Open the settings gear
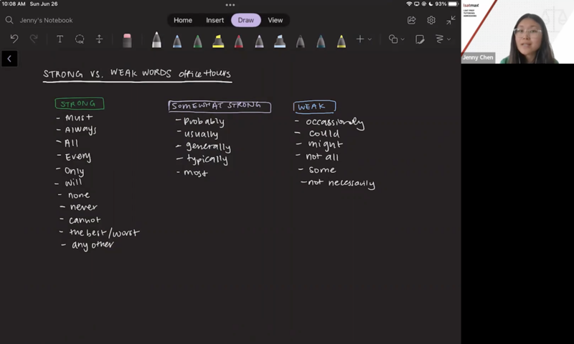 pos(431,20)
